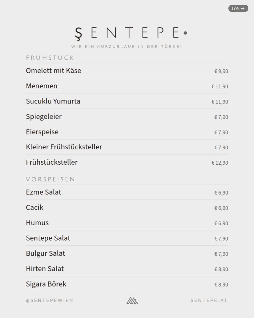This screenshot has width=254, height=318.
Task: Click the 1/4 next page arrow badge
Action: (238, 8)
